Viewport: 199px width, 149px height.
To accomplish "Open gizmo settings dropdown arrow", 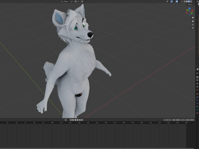I will click(174, 2).
